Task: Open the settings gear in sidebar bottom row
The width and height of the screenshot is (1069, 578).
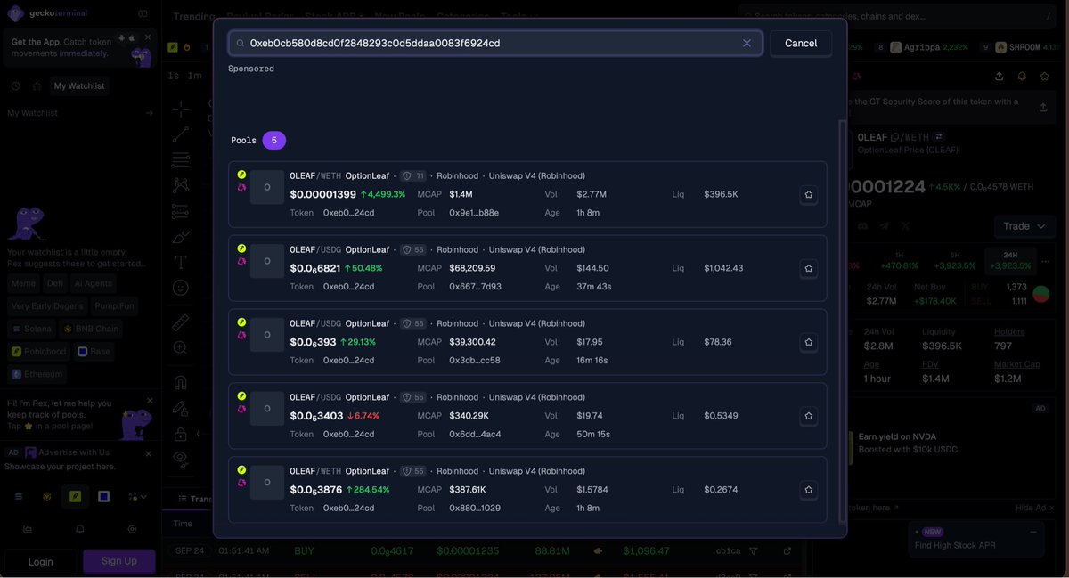Action: [132, 529]
